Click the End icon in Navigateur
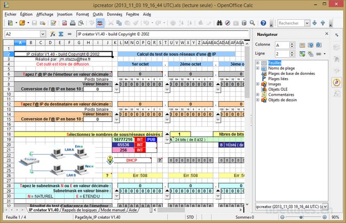The height and width of the screenshot is (223, 346). tap(319, 45)
